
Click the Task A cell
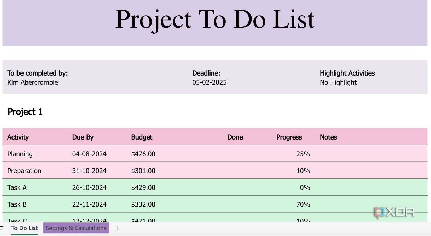point(17,187)
